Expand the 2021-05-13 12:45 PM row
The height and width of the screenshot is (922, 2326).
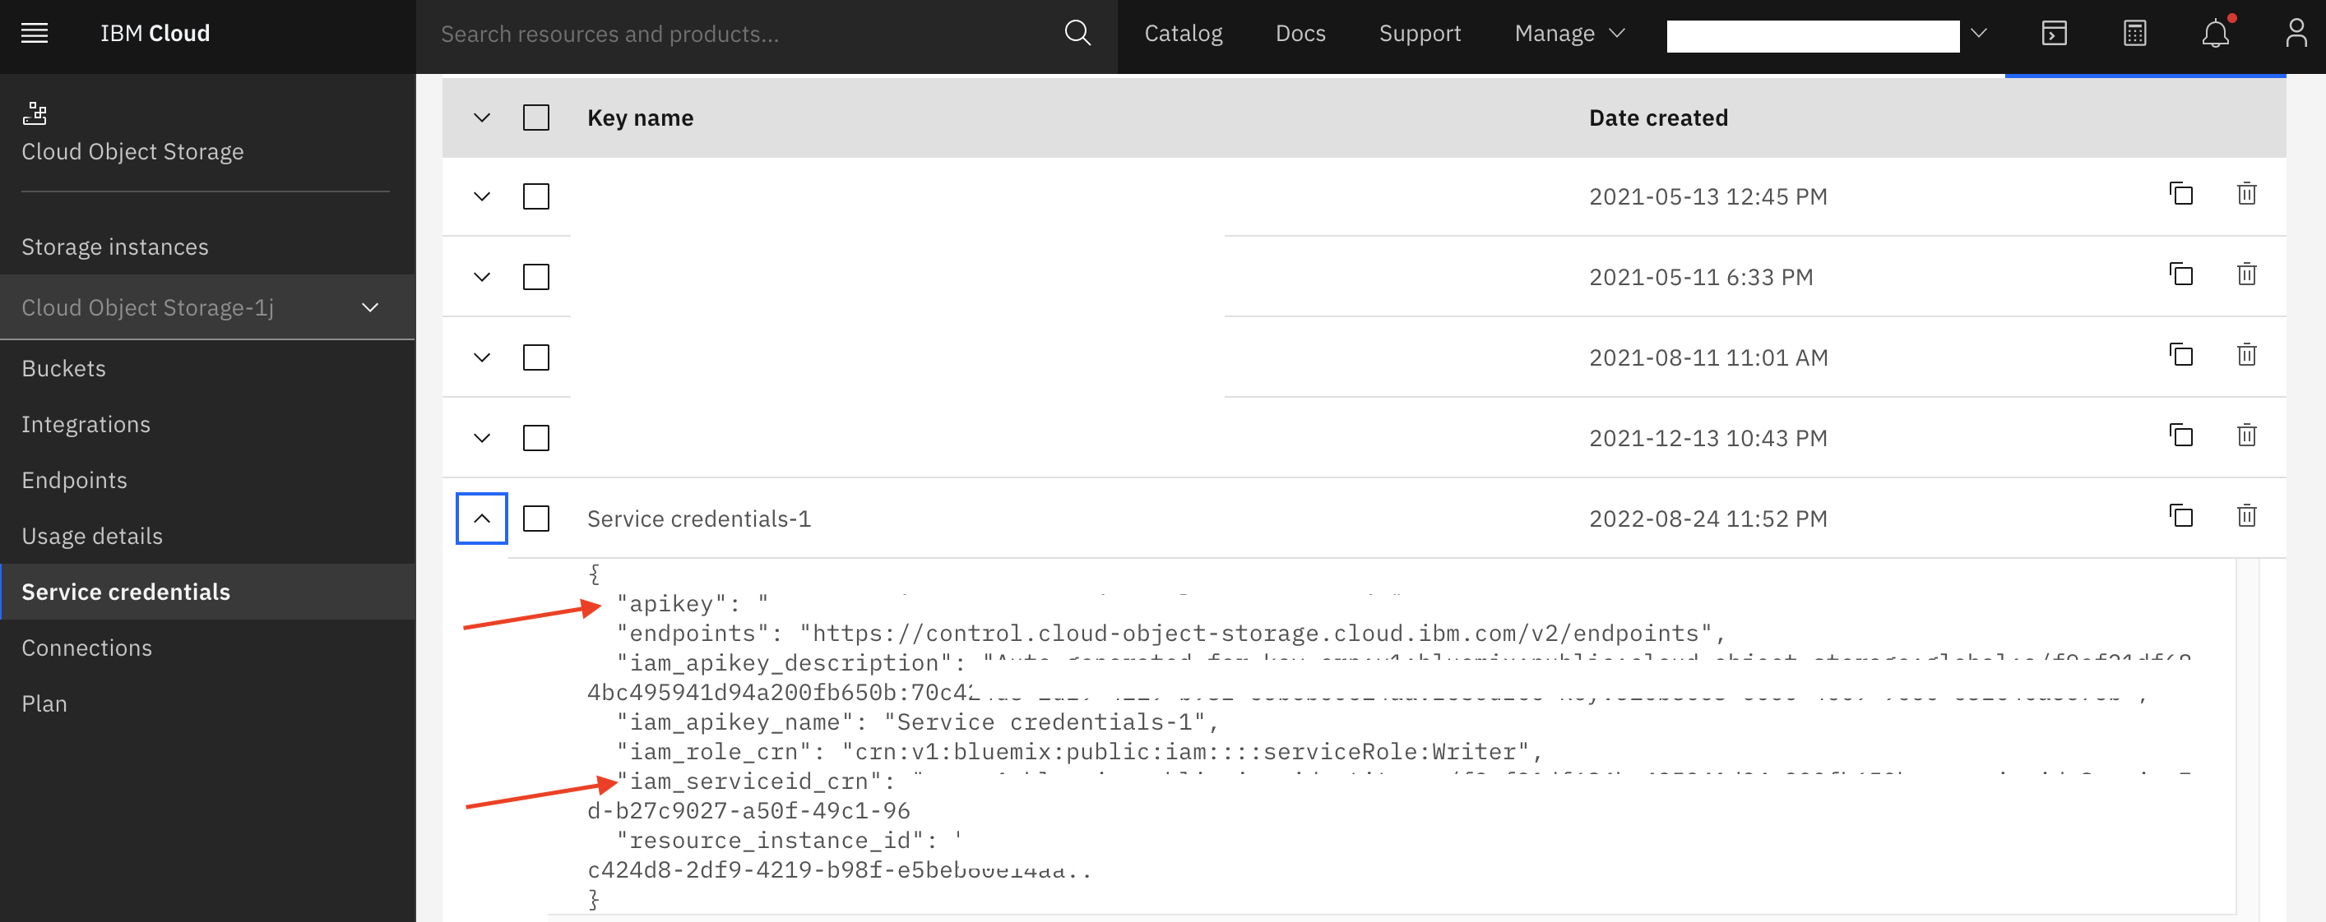(x=482, y=196)
